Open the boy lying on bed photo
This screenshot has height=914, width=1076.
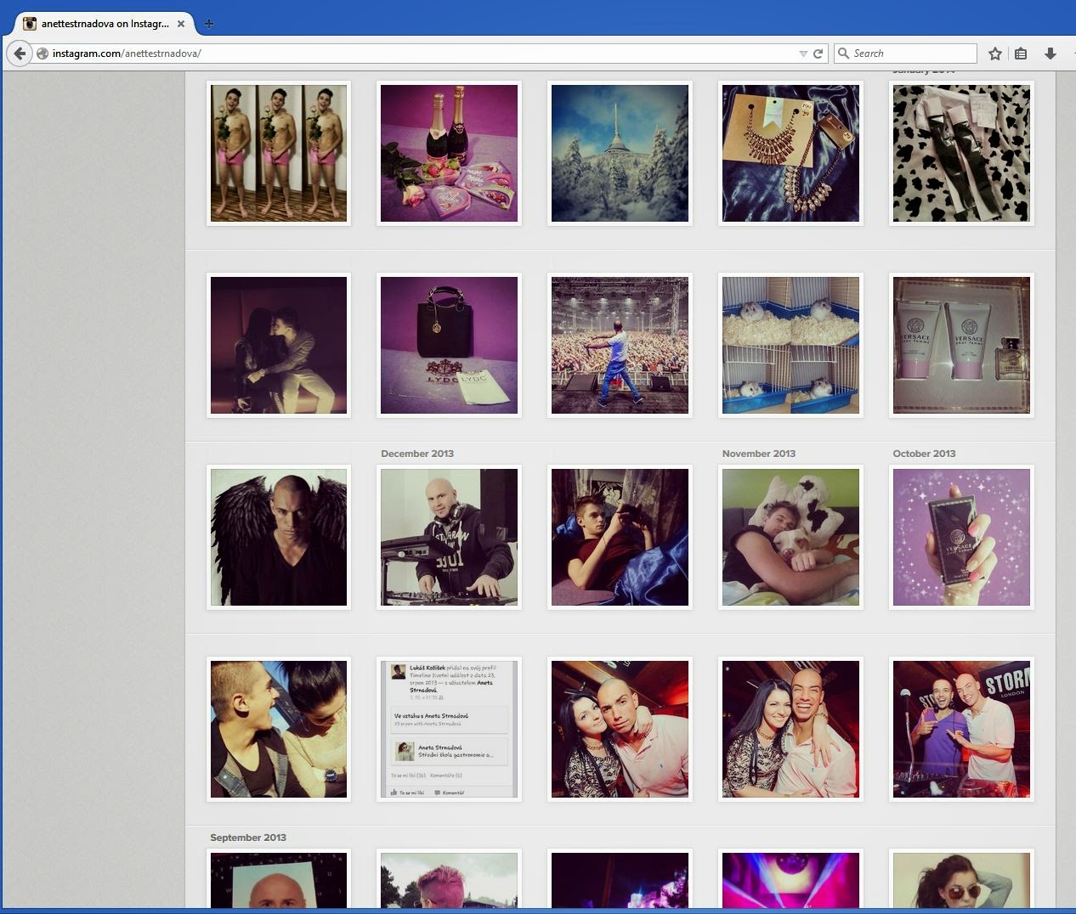(x=620, y=537)
